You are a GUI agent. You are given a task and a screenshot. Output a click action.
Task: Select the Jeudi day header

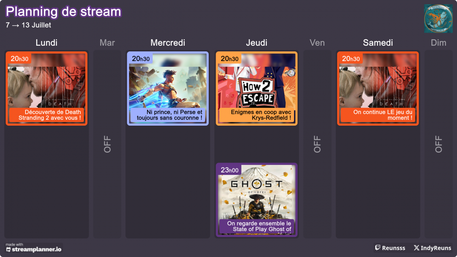click(x=257, y=43)
